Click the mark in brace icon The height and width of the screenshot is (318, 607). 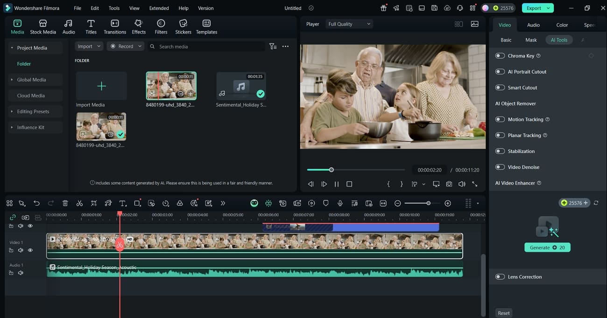pos(388,184)
